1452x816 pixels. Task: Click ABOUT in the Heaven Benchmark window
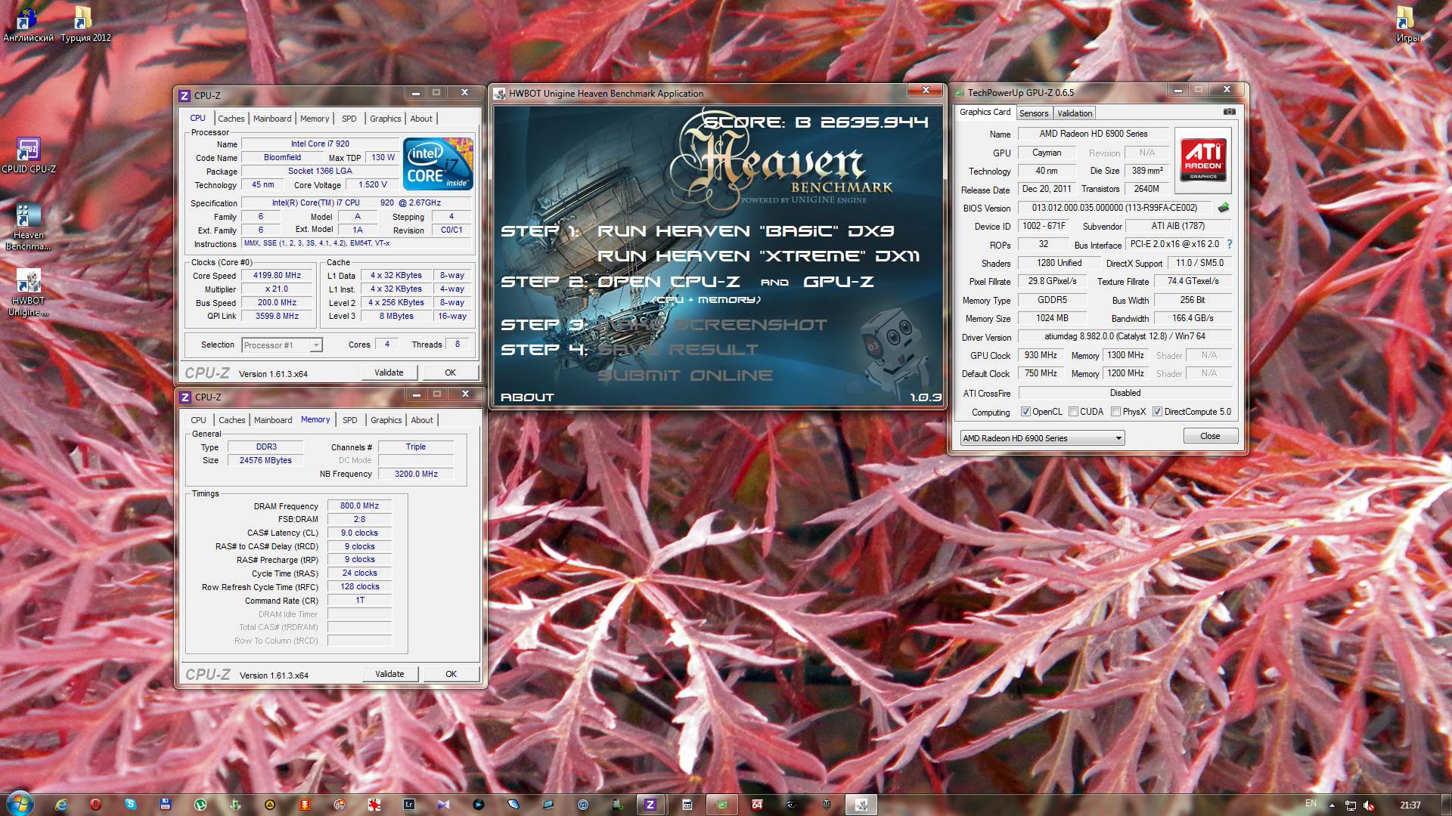(x=527, y=397)
